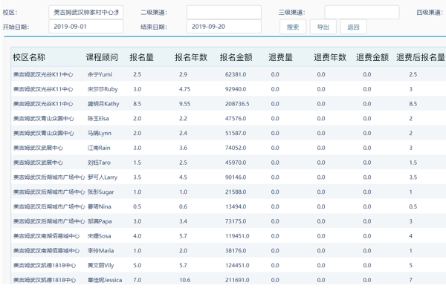Click the 黄文丽Vily table row

pyautogui.click(x=223, y=265)
